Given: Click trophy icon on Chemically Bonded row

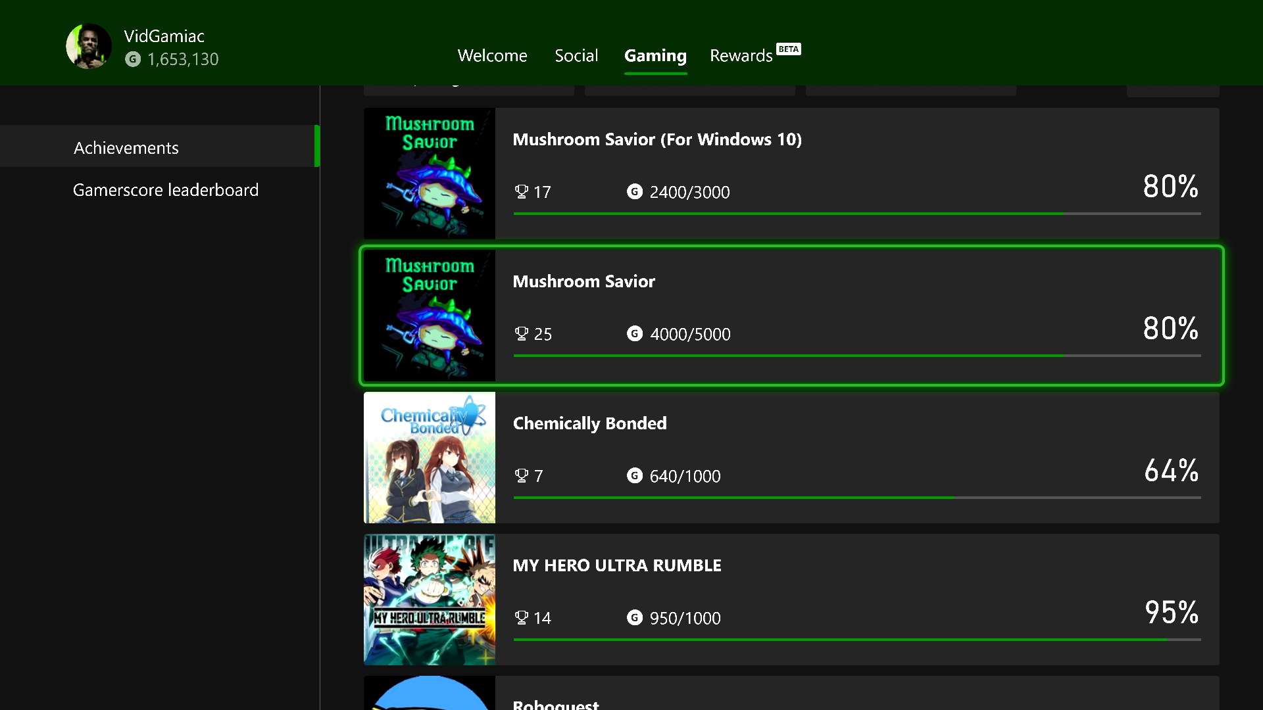Looking at the screenshot, I should click(x=521, y=476).
